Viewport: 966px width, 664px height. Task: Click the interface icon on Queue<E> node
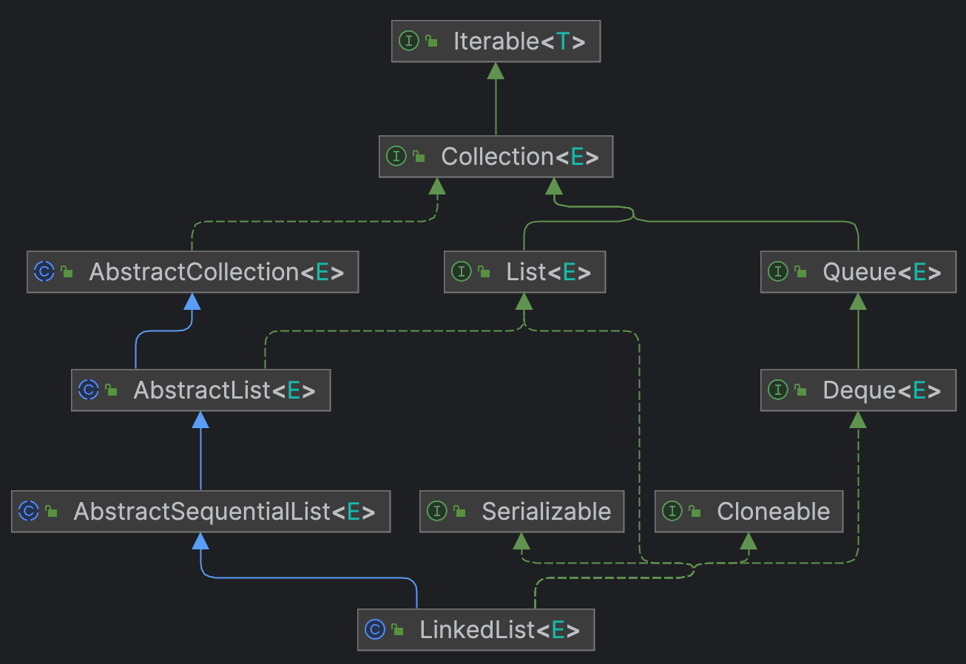tap(778, 272)
